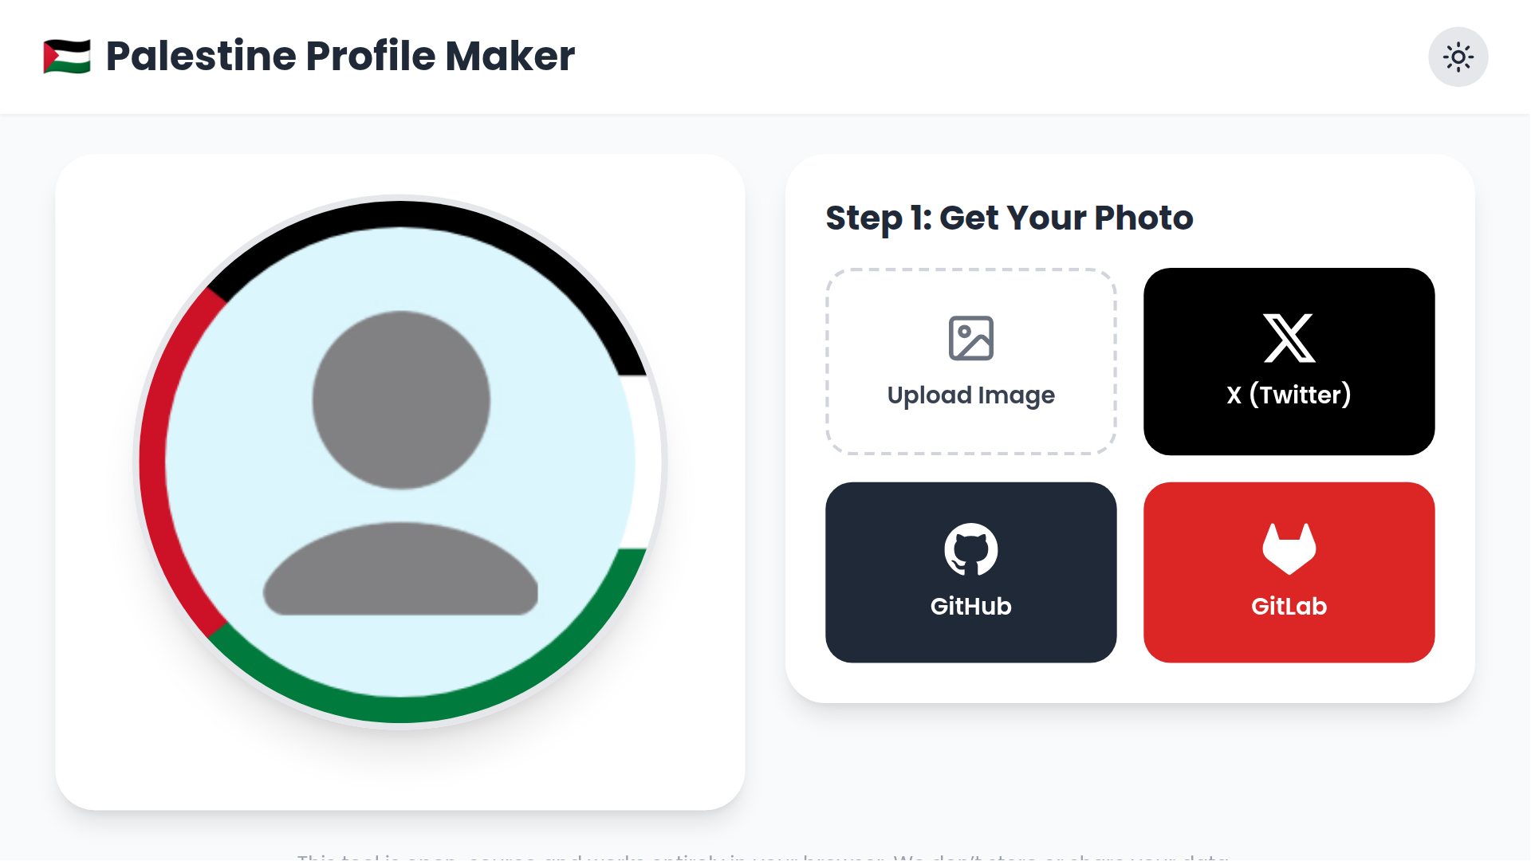Click the Step 1: Get Your Photo heading
Viewport: 1531px width, 861px height.
(1009, 218)
